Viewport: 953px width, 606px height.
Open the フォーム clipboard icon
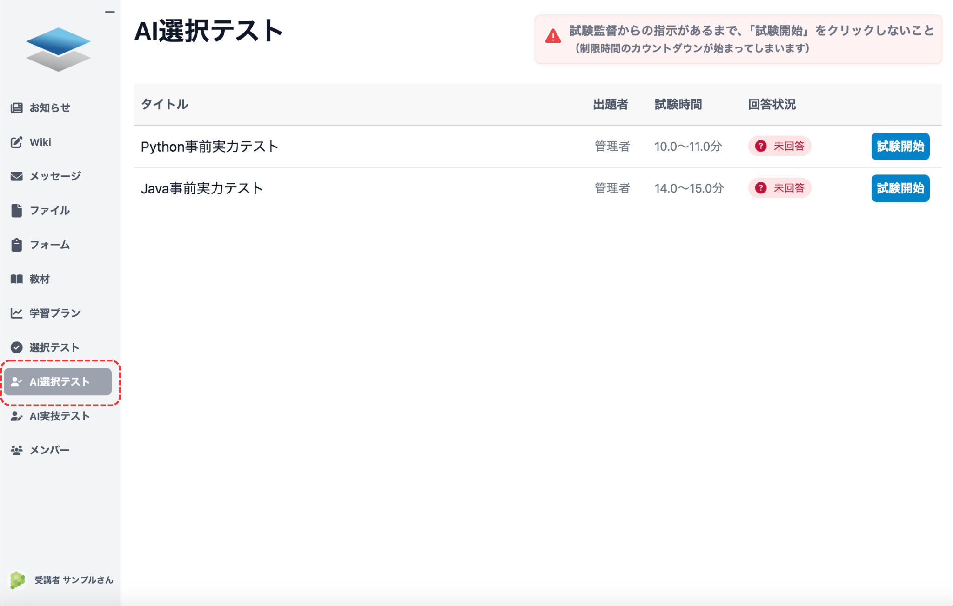click(x=16, y=245)
